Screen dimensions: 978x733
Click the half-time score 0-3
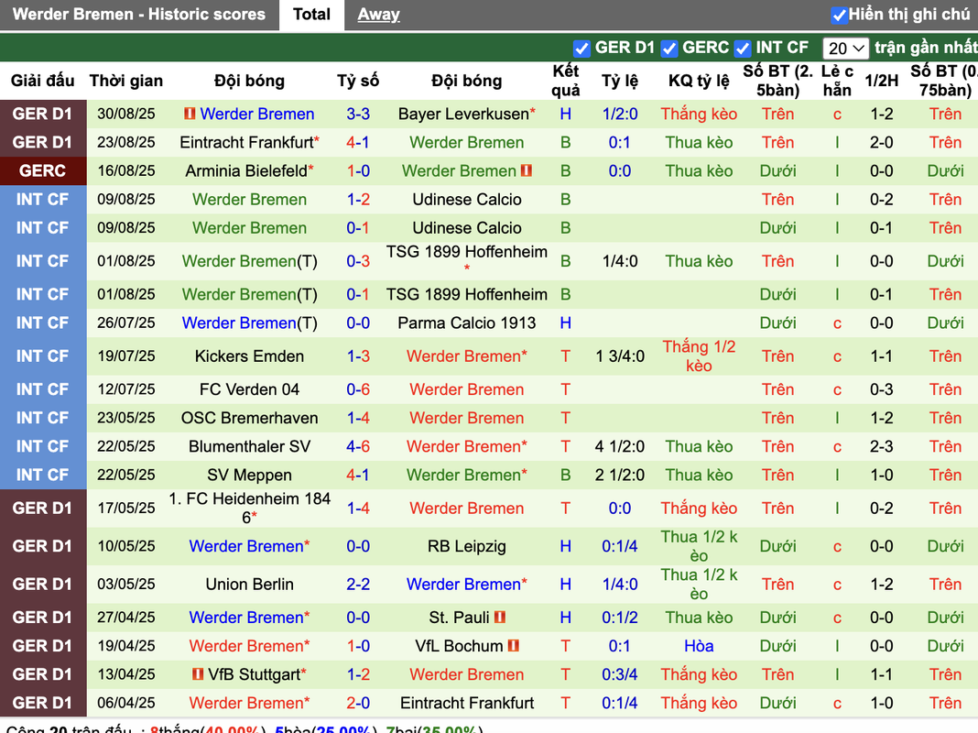click(x=881, y=390)
